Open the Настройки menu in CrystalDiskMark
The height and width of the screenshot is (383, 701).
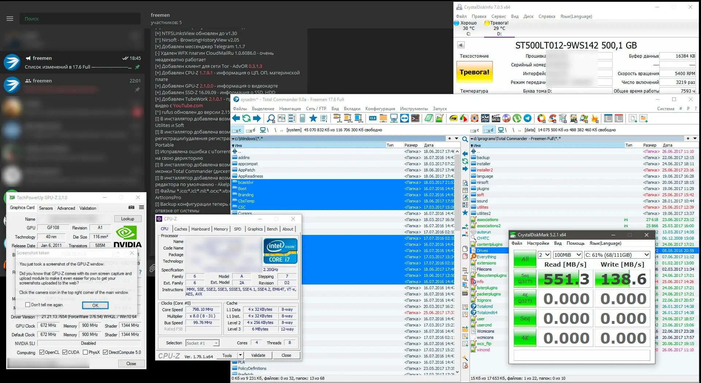(538, 243)
